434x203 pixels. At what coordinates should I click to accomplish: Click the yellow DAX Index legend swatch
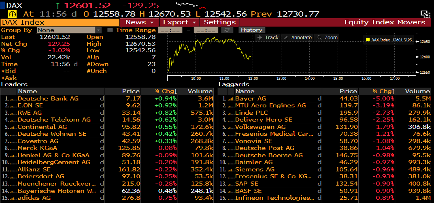(368, 40)
